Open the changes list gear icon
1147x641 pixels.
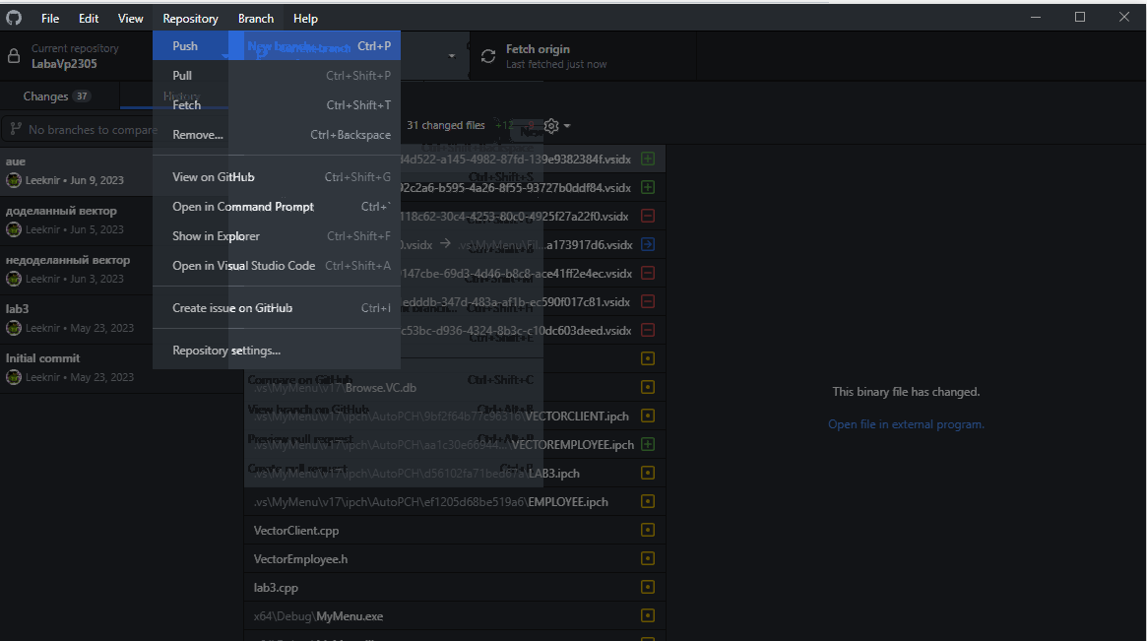(x=550, y=126)
